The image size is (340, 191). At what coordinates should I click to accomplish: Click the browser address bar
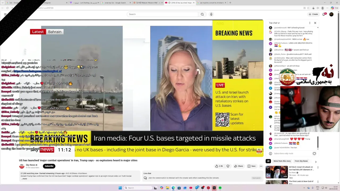(159, 8)
